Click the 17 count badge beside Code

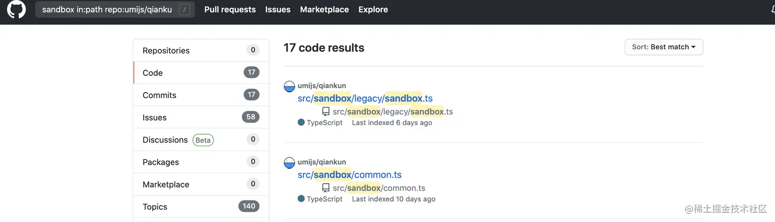[252, 73]
